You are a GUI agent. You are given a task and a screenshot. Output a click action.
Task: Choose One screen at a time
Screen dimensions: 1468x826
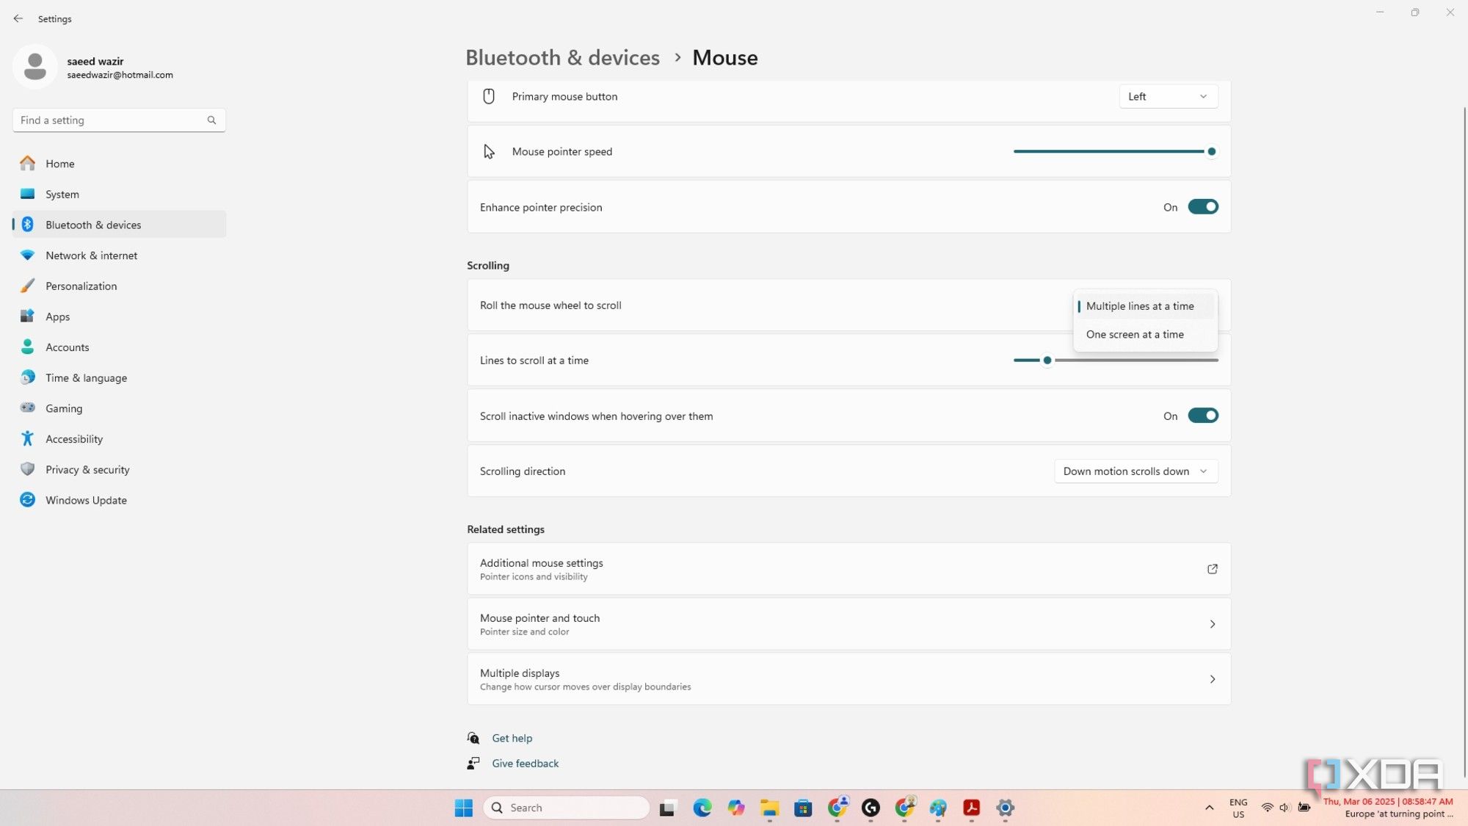1145,334
